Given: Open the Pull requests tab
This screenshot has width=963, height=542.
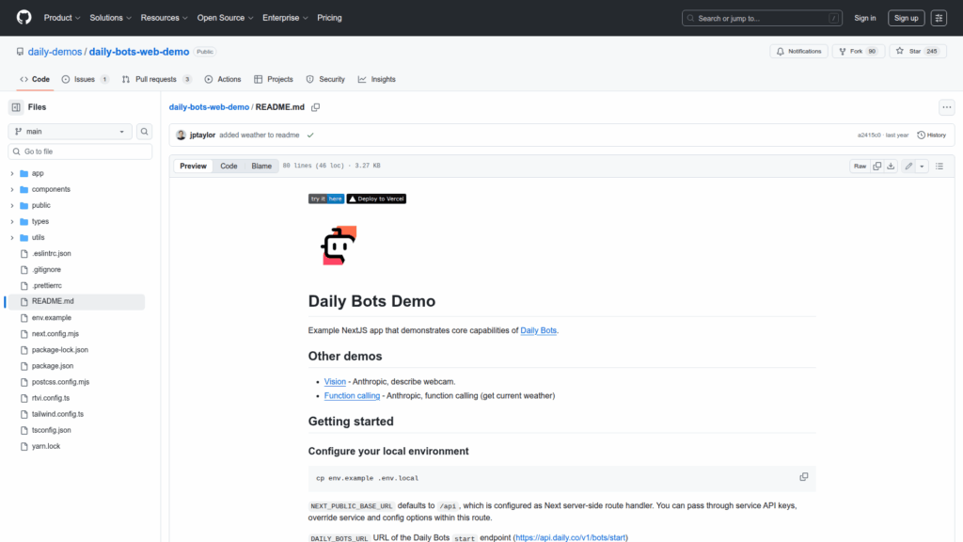Looking at the screenshot, I should (x=157, y=79).
